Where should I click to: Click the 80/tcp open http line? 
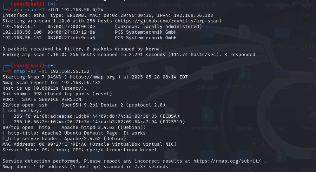(74, 128)
